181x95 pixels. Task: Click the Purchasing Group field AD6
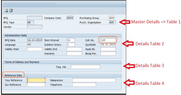(112, 18)
